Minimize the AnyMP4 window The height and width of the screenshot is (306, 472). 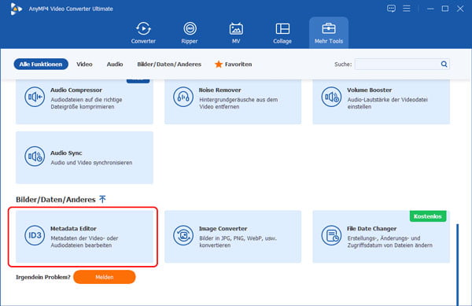coord(430,9)
